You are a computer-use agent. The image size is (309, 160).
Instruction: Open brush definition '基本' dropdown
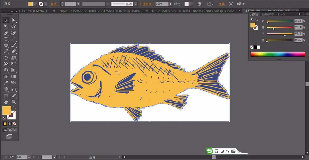(135, 4)
